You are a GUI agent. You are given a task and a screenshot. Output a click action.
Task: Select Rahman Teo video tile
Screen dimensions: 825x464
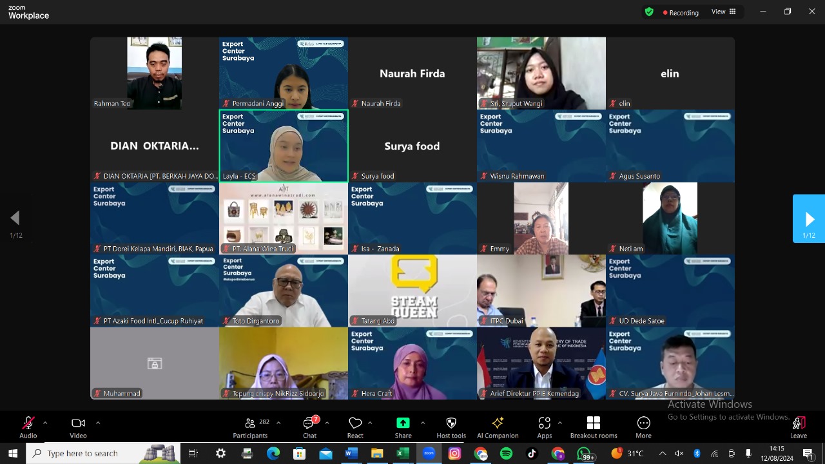tap(155, 73)
